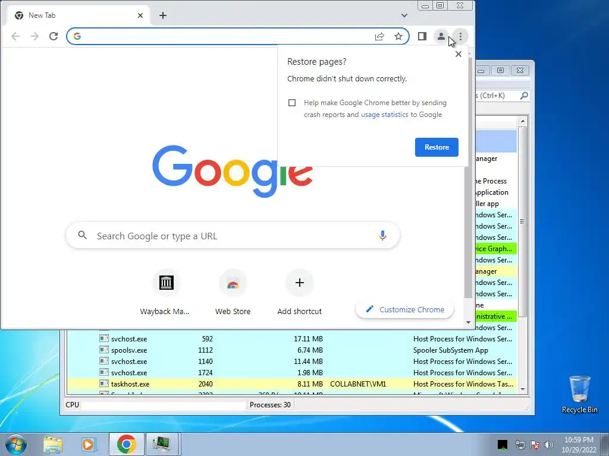The image size is (609, 456).
Task: Open the Wayback Machine shortcut
Action: 166,292
